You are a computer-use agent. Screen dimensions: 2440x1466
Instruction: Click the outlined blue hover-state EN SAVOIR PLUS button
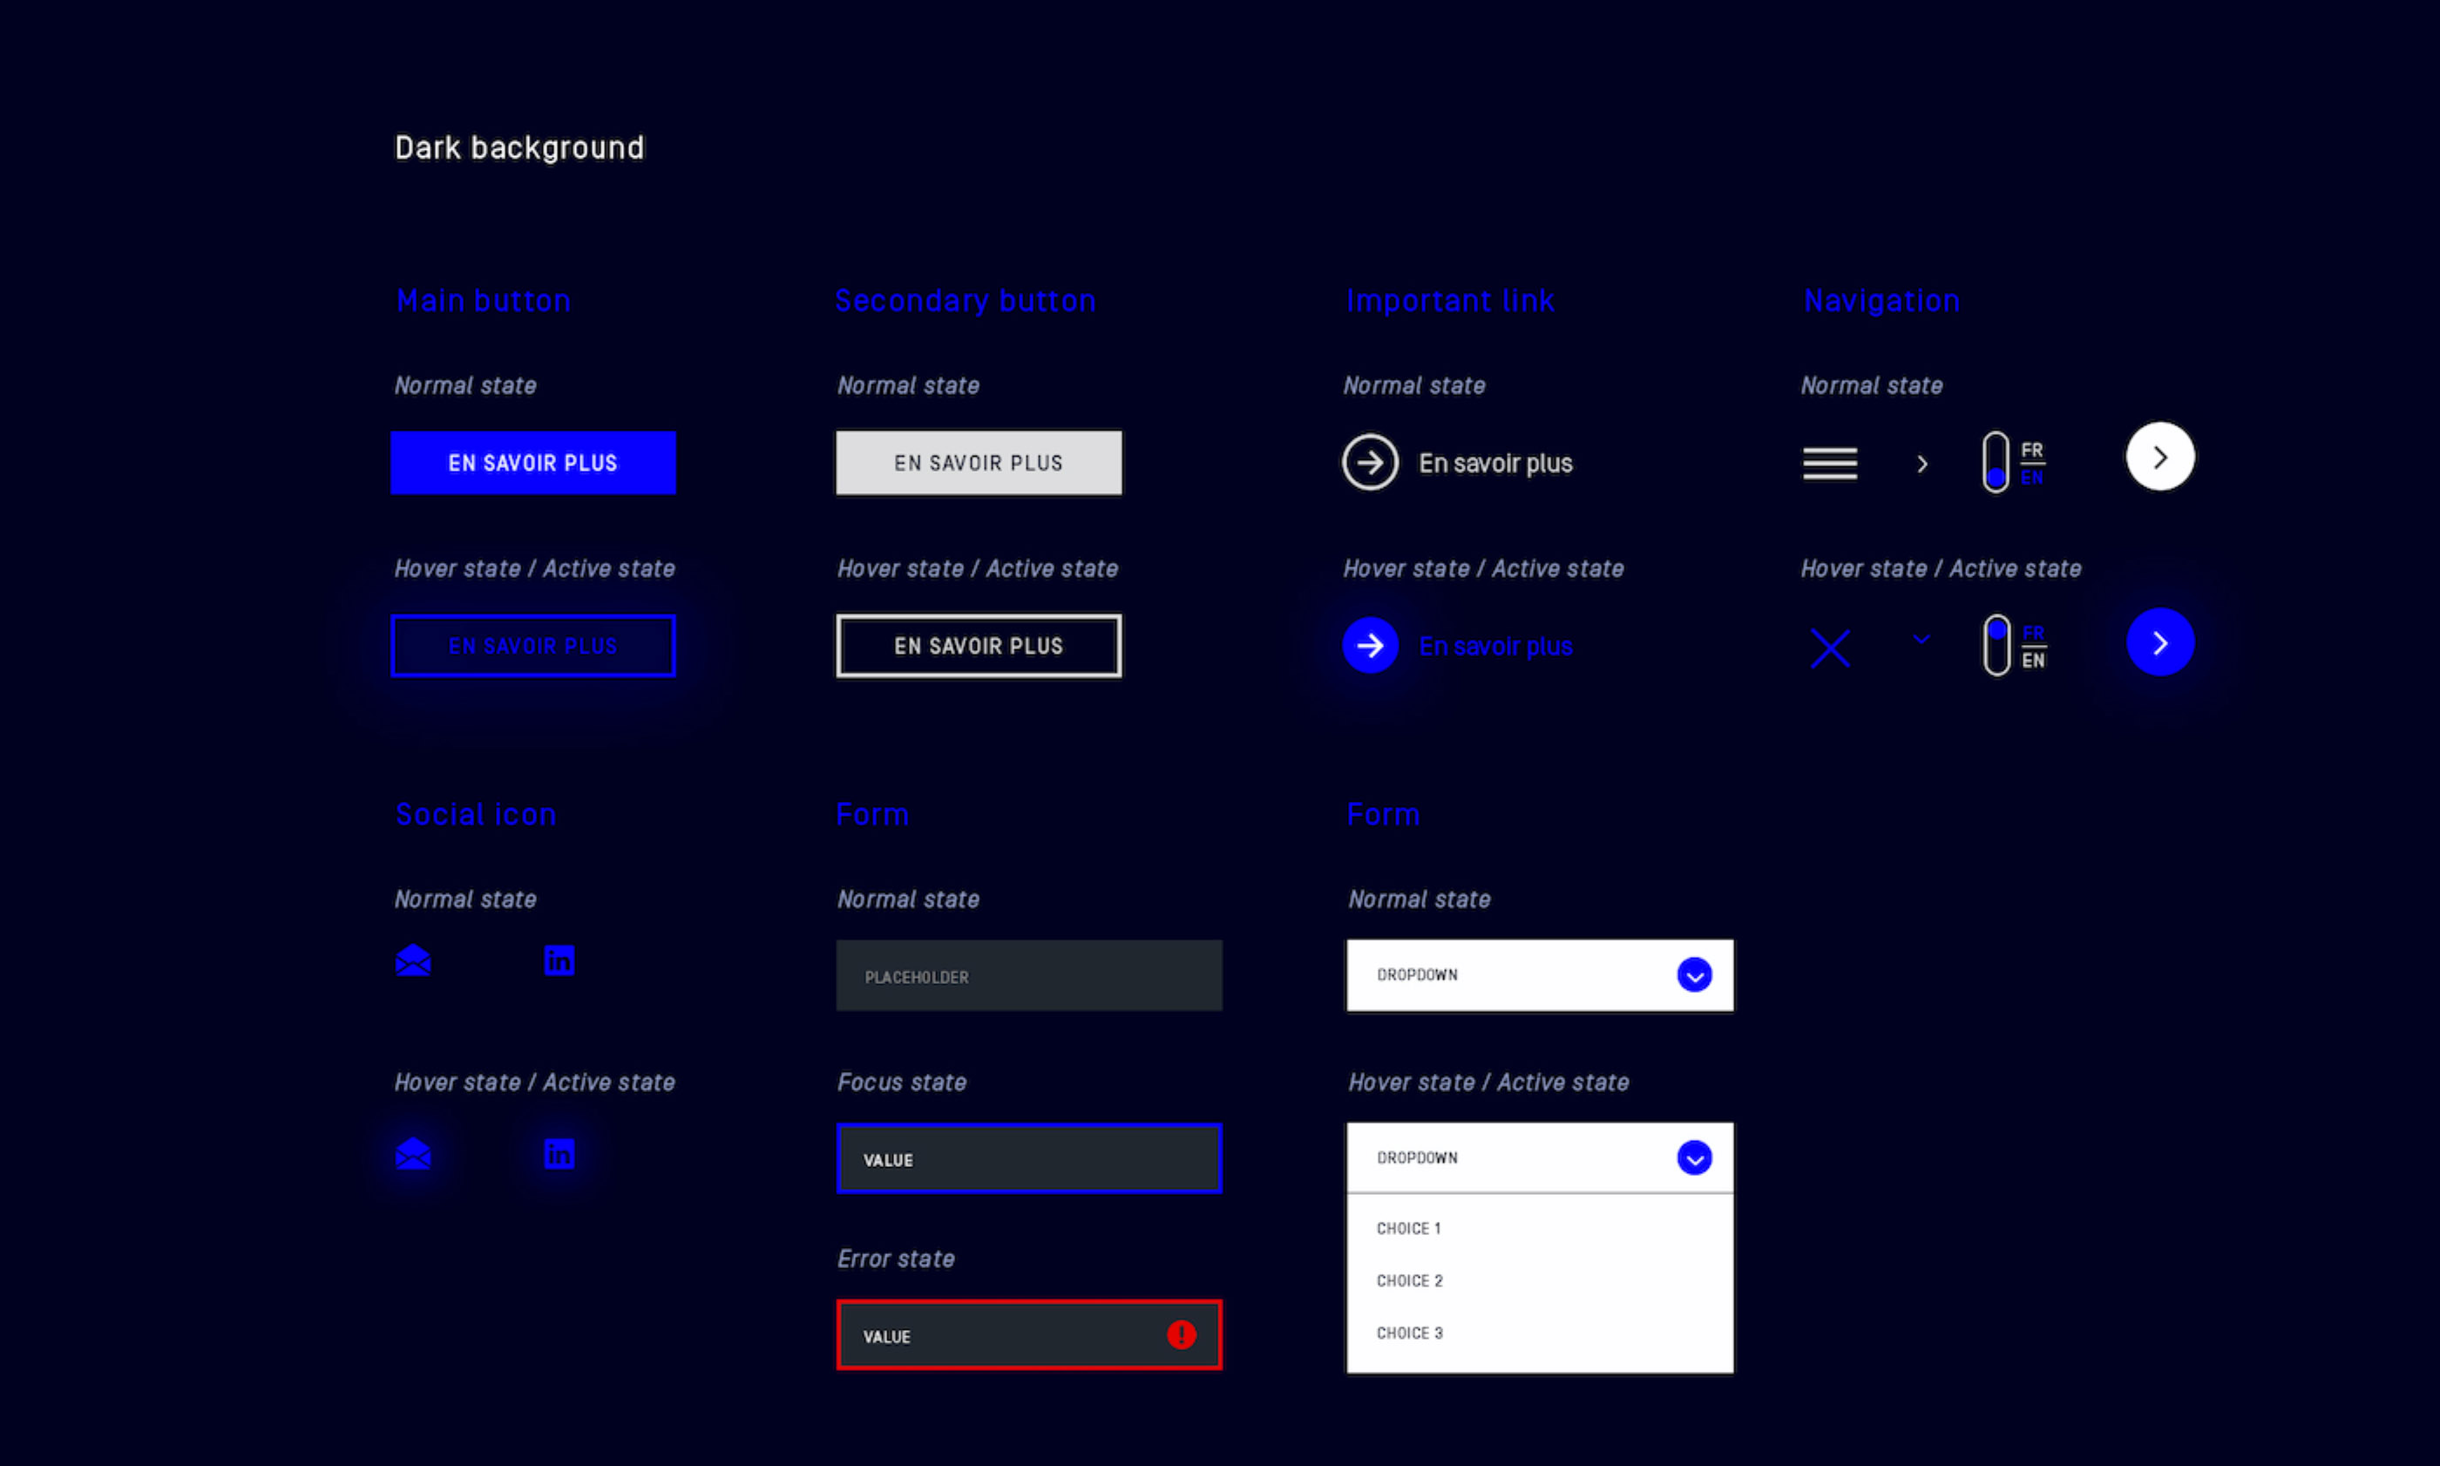pyautogui.click(x=533, y=646)
